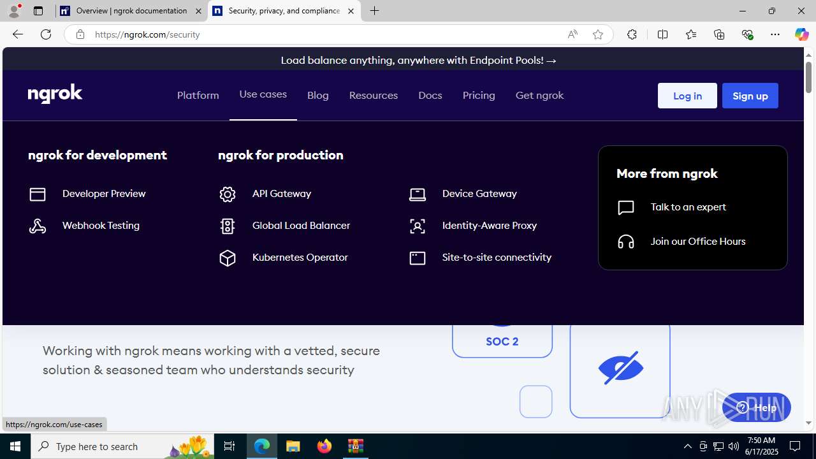
Task: Click the Kubernetes Operator cube icon
Action: click(x=228, y=258)
